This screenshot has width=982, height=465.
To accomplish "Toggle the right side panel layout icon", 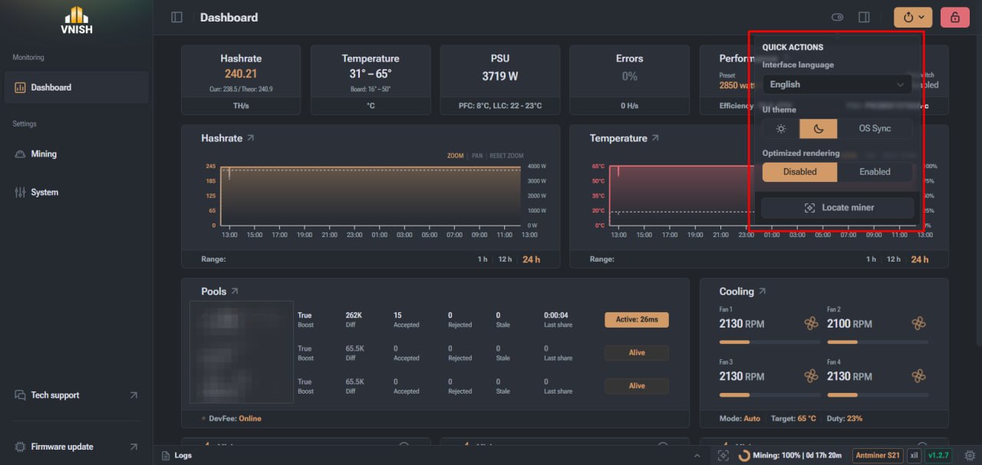I will click(864, 17).
